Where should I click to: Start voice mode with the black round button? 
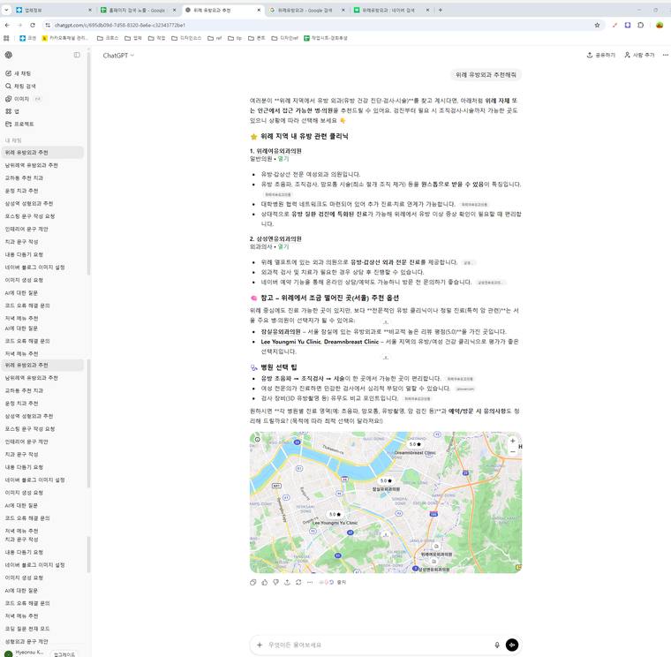coord(512,645)
